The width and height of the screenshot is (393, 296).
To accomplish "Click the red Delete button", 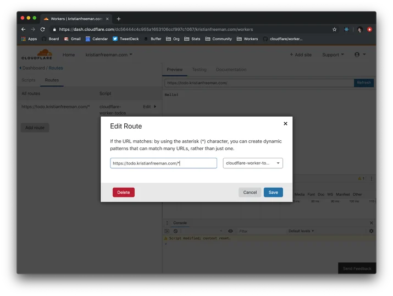I will point(124,193).
